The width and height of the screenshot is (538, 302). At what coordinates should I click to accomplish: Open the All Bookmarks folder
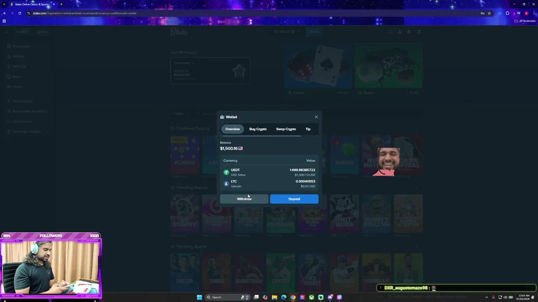[525, 21]
